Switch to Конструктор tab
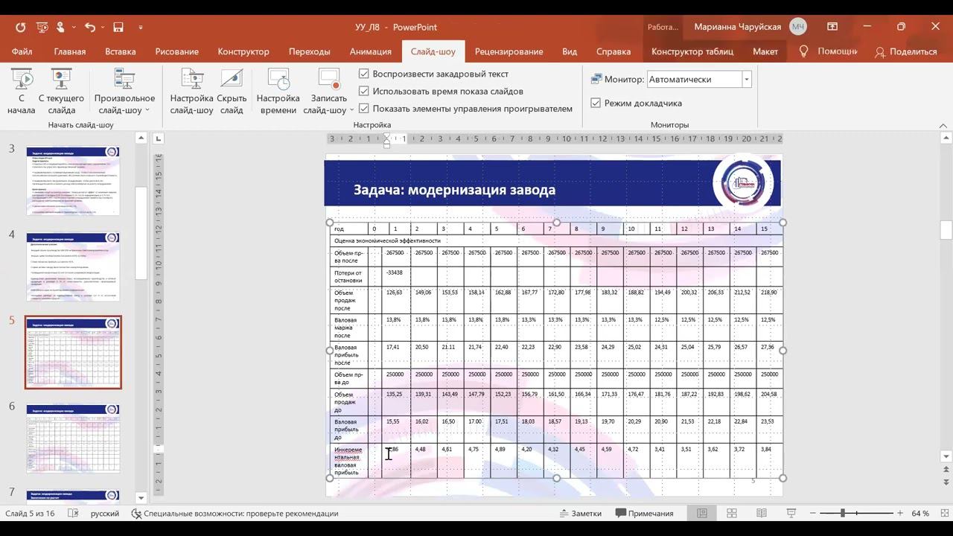 tap(243, 51)
